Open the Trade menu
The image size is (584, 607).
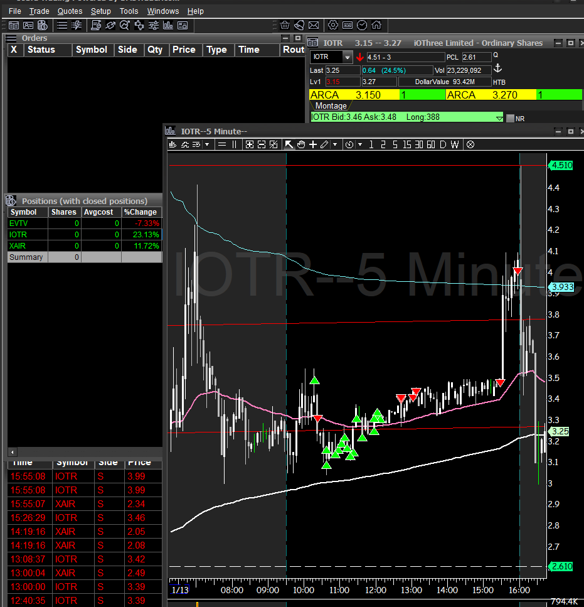[x=39, y=11]
